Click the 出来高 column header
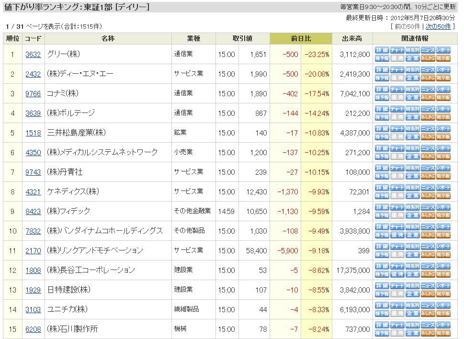464x339 pixels. point(352,38)
